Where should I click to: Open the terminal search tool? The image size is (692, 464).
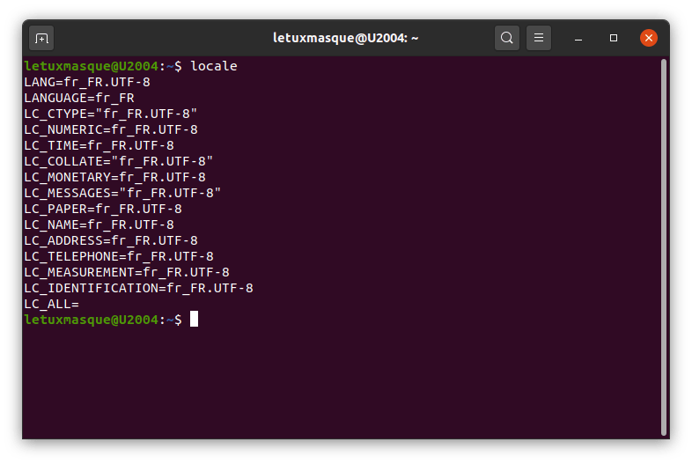tap(506, 38)
